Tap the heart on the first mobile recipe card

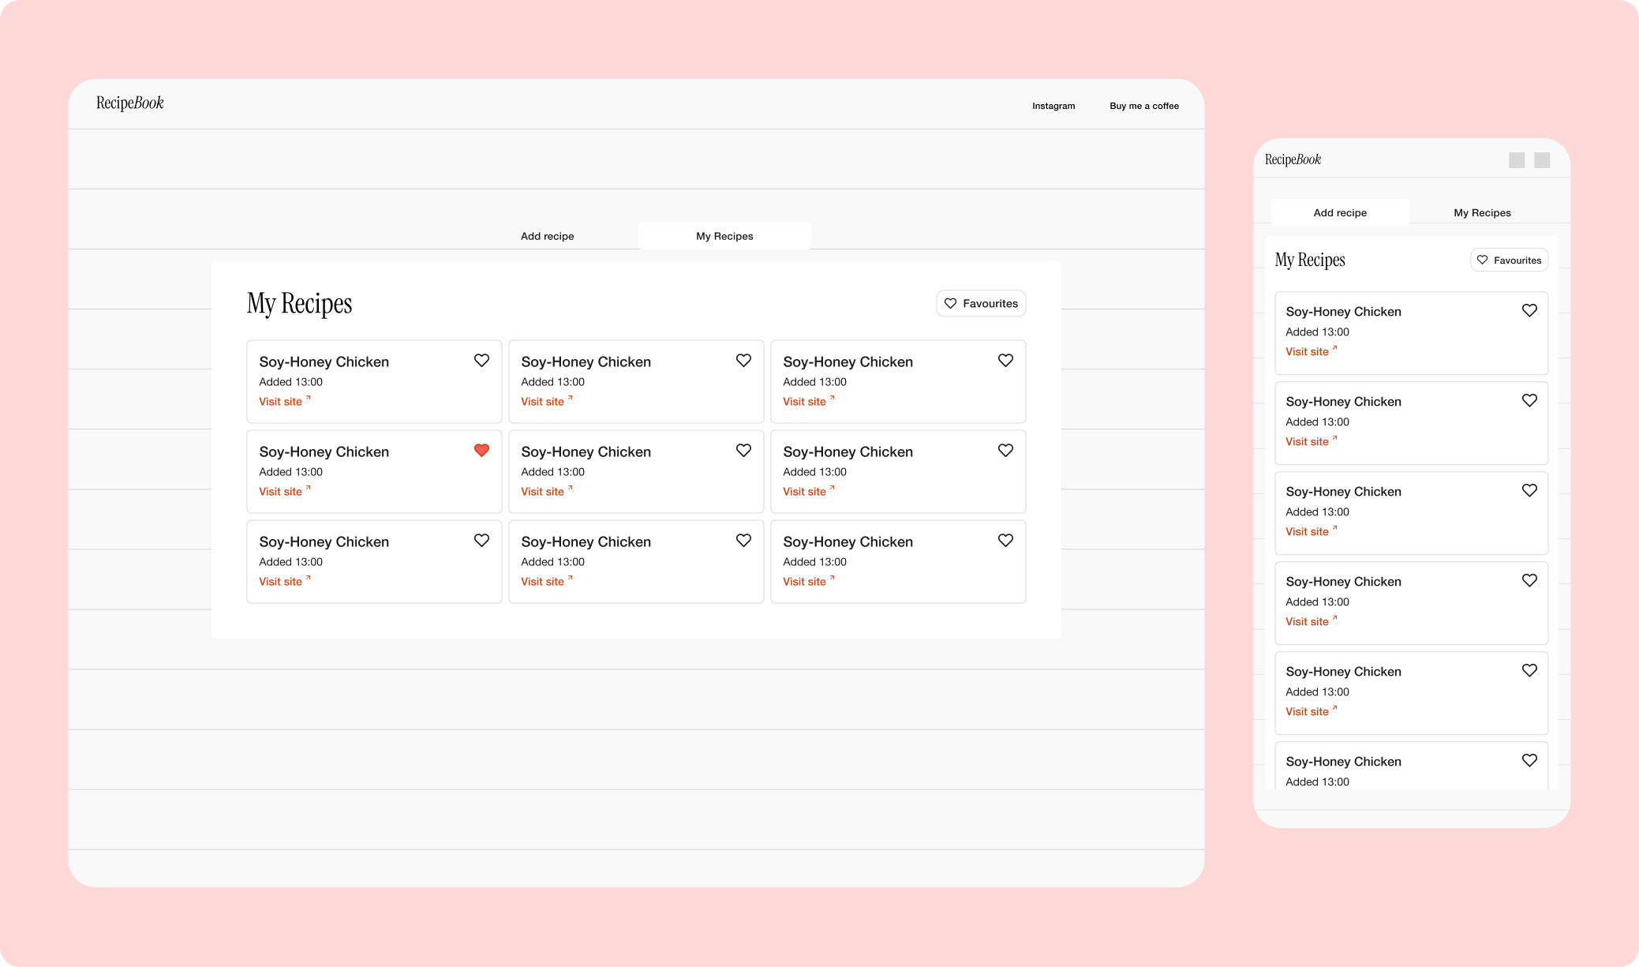1529,311
